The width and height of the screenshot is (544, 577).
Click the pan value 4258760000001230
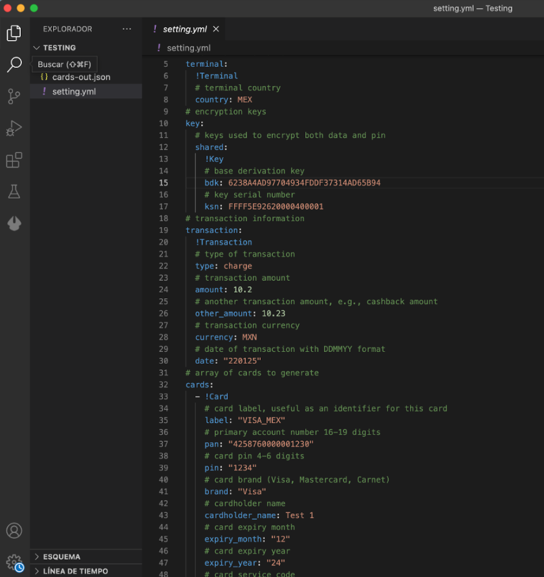click(x=271, y=444)
